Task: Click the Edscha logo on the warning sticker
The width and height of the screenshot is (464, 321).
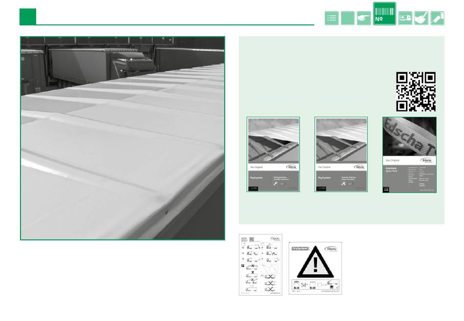Action: pyautogui.click(x=332, y=249)
